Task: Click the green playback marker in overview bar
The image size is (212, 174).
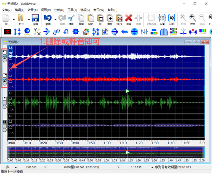Action: 128,152
